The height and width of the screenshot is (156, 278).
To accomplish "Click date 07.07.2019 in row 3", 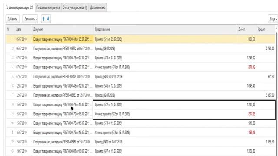I will click(21, 58).
